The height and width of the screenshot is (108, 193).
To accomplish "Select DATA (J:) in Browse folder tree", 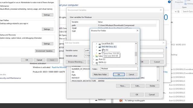I will pyautogui.click(x=103, y=62).
